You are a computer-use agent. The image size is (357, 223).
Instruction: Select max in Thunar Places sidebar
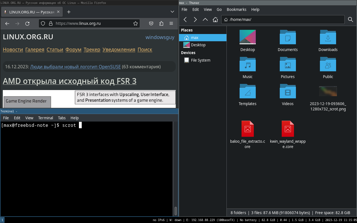tap(203, 38)
